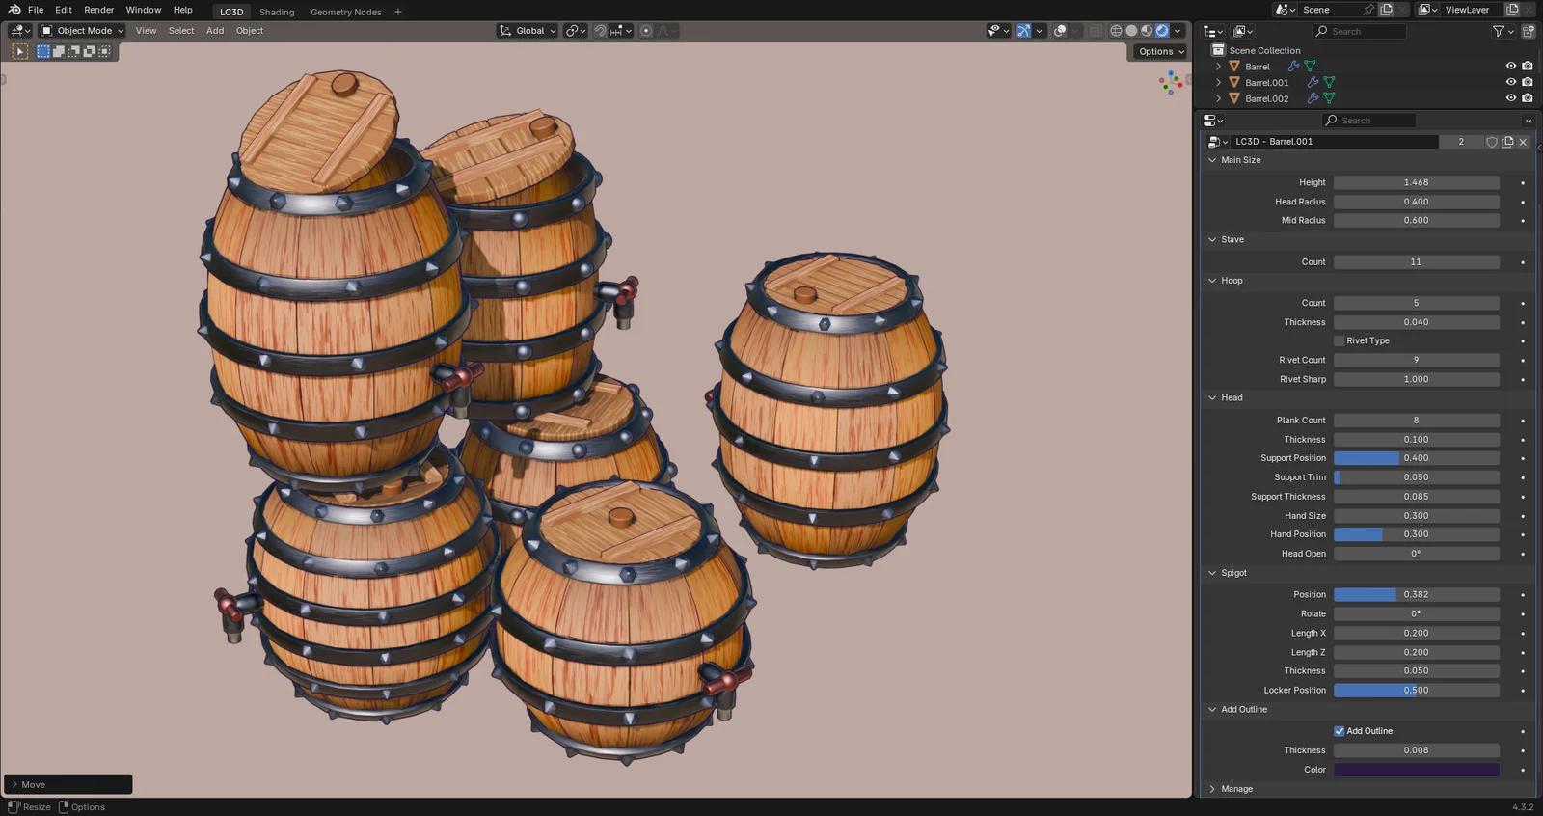Toggle the viewport gizmo display
1543x816 pixels.
1023,31
